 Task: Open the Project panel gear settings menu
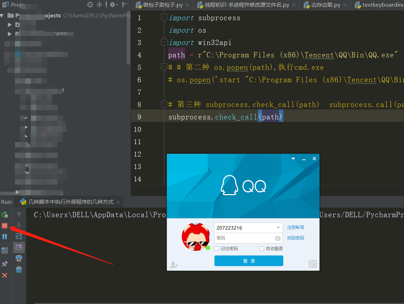113,4
